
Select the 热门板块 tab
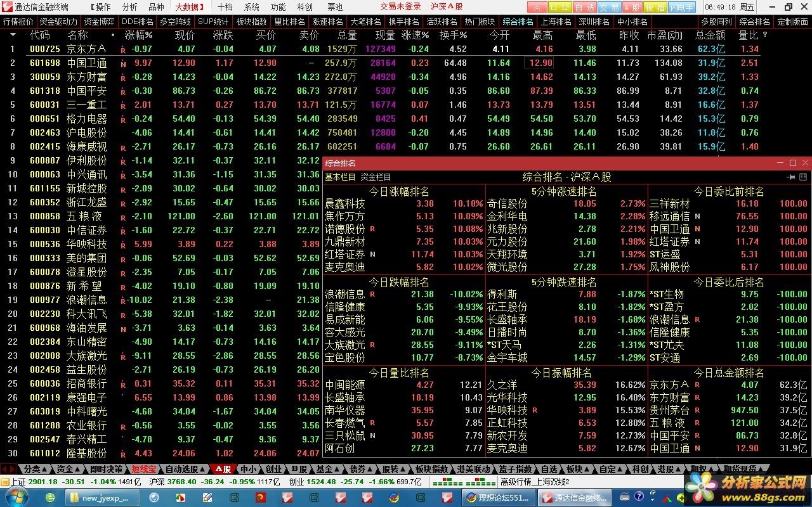(x=479, y=21)
